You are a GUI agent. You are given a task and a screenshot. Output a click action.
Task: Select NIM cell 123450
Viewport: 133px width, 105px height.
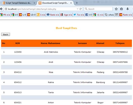18,52
